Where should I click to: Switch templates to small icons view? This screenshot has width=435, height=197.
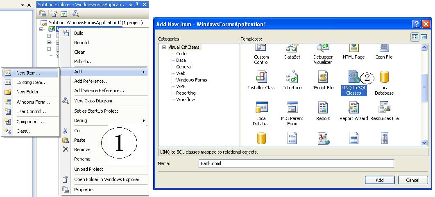pyautogui.click(x=424, y=37)
